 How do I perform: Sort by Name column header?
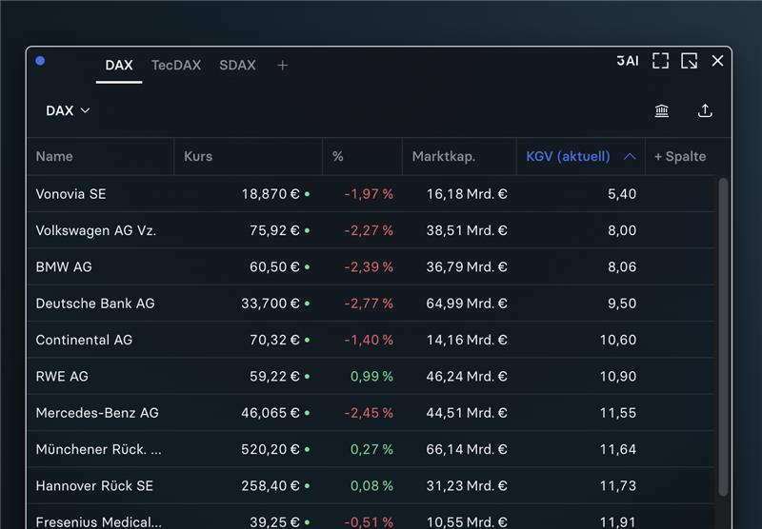tap(54, 156)
